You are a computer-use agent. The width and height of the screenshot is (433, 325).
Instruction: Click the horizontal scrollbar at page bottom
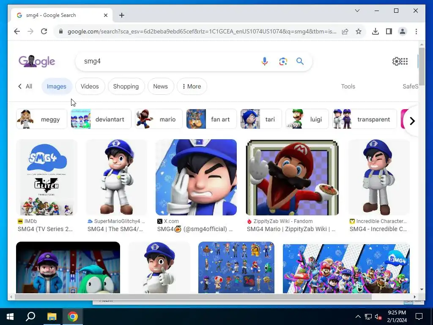(x=193, y=297)
